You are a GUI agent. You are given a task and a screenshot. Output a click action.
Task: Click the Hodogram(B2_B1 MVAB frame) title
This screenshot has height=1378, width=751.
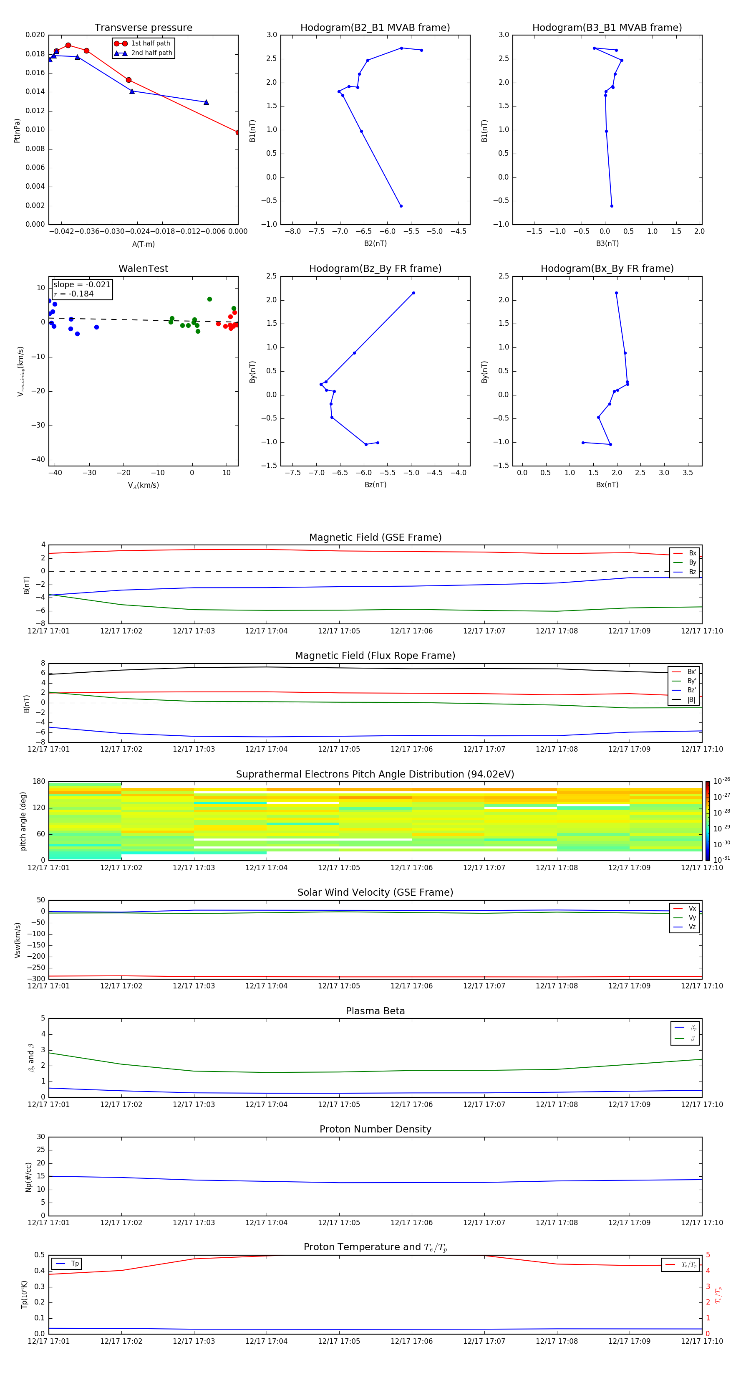click(375, 28)
